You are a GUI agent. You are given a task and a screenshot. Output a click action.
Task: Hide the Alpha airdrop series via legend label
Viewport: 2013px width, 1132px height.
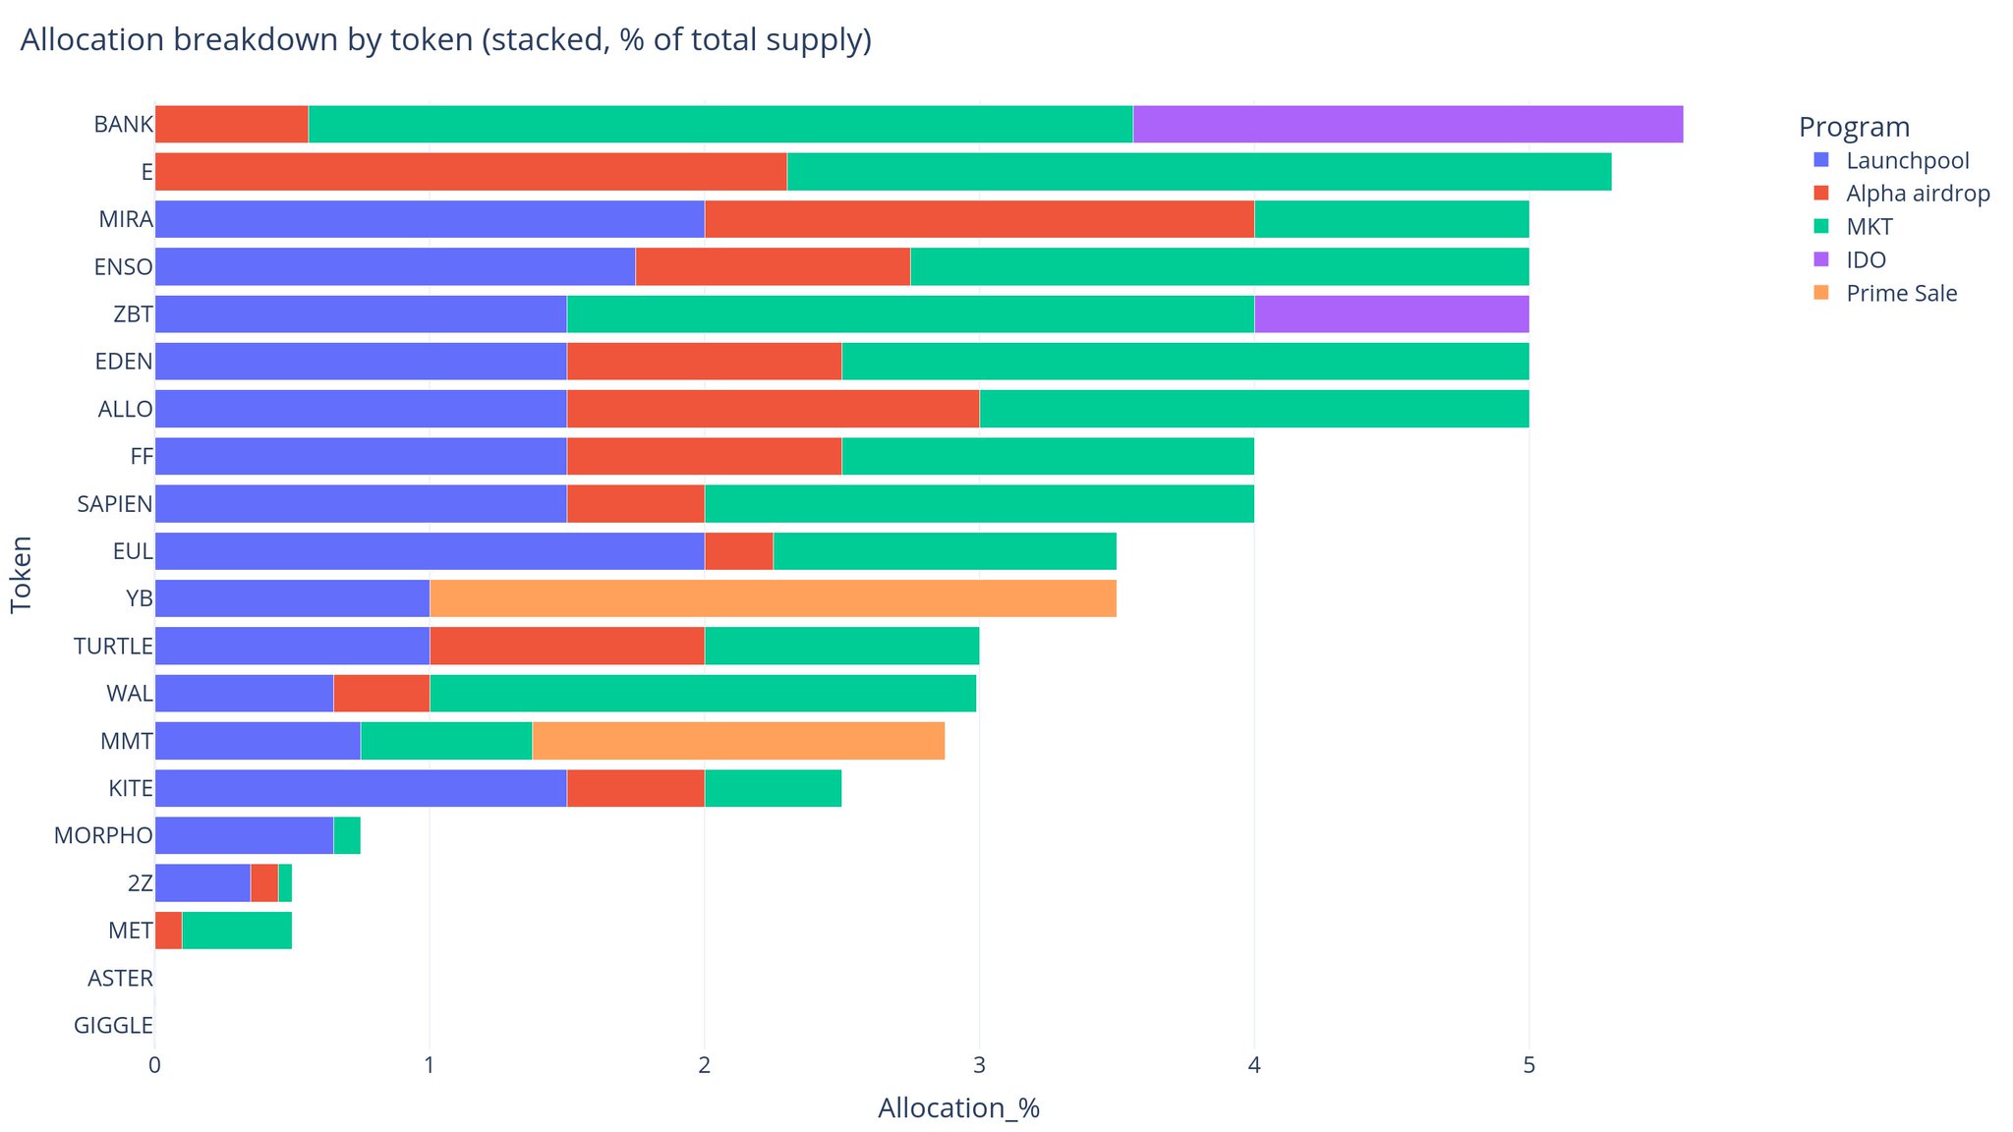(1918, 194)
